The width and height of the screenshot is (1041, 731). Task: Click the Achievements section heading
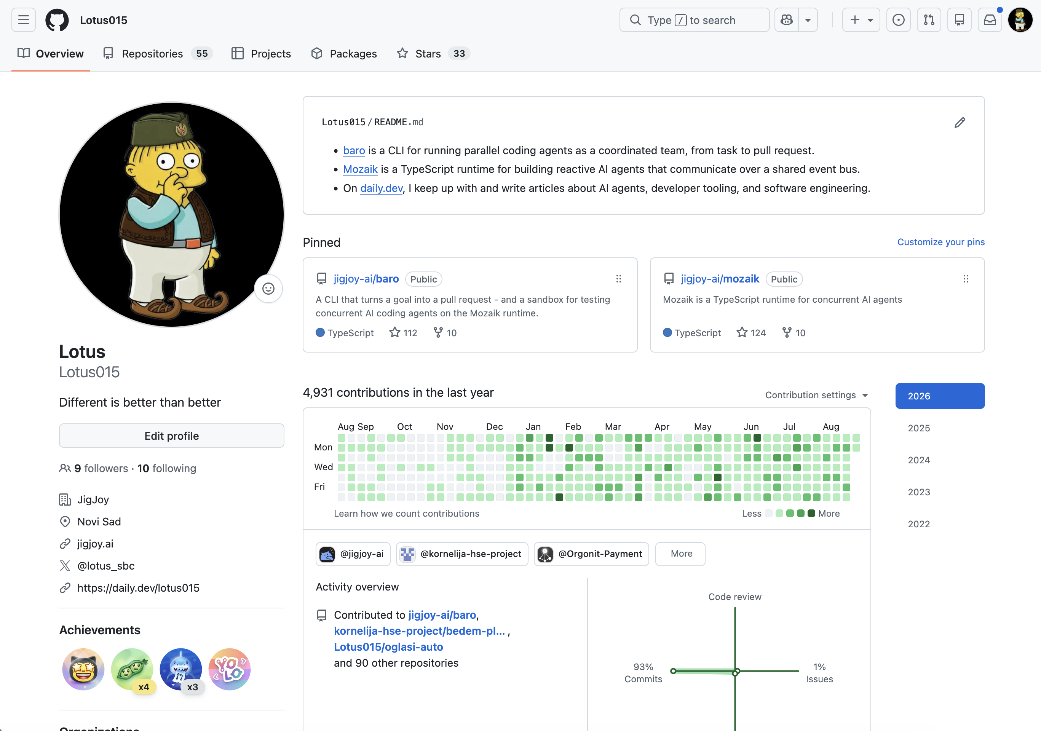click(x=100, y=630)
